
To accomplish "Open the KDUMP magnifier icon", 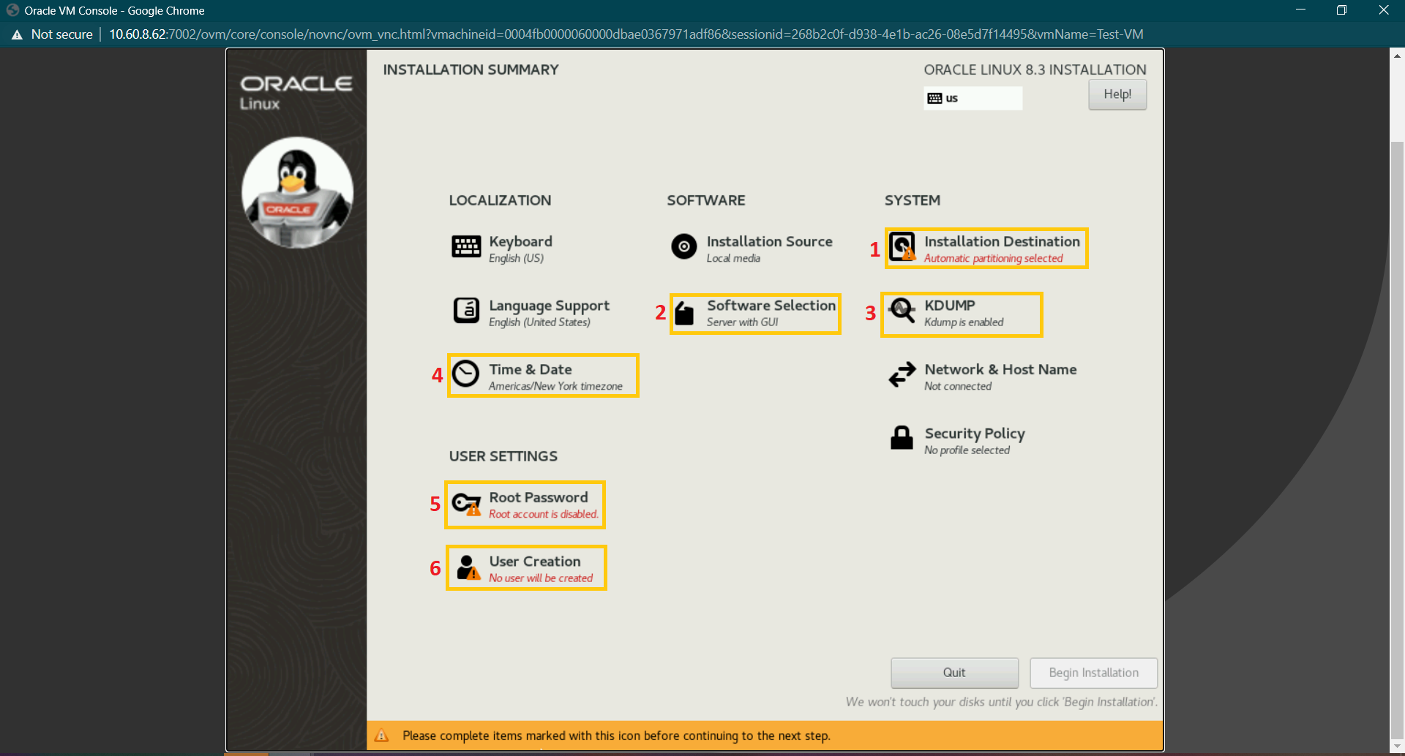I will point(902,311).
